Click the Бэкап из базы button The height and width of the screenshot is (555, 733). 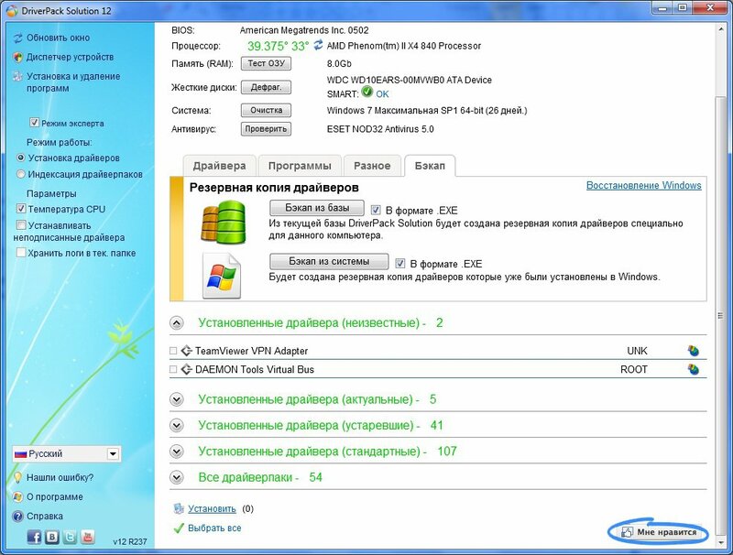(x=317, y=208)
